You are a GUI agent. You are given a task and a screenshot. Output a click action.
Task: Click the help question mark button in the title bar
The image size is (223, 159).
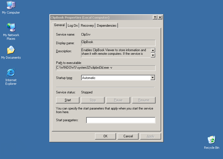point(155,17)
